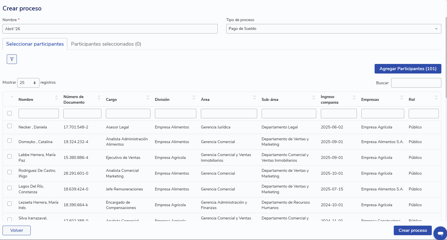This screenshot has height=240, width=447.
Task: Click document number 18.639.424-0
Action: point(76,189)
